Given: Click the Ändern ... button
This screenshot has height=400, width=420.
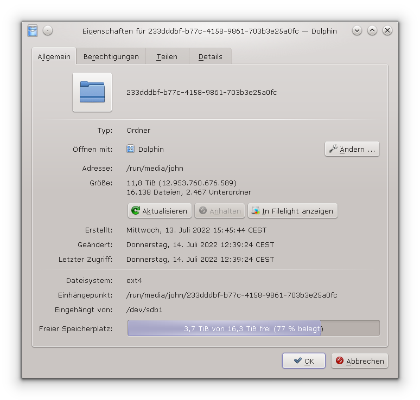Looking at the screenshot, I should pos(352,149).
